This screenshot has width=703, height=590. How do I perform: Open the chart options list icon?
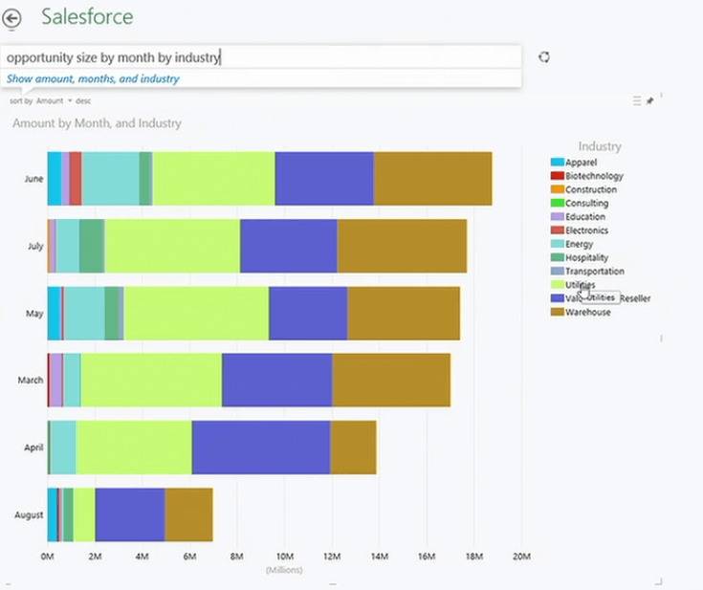coord(637,100)
